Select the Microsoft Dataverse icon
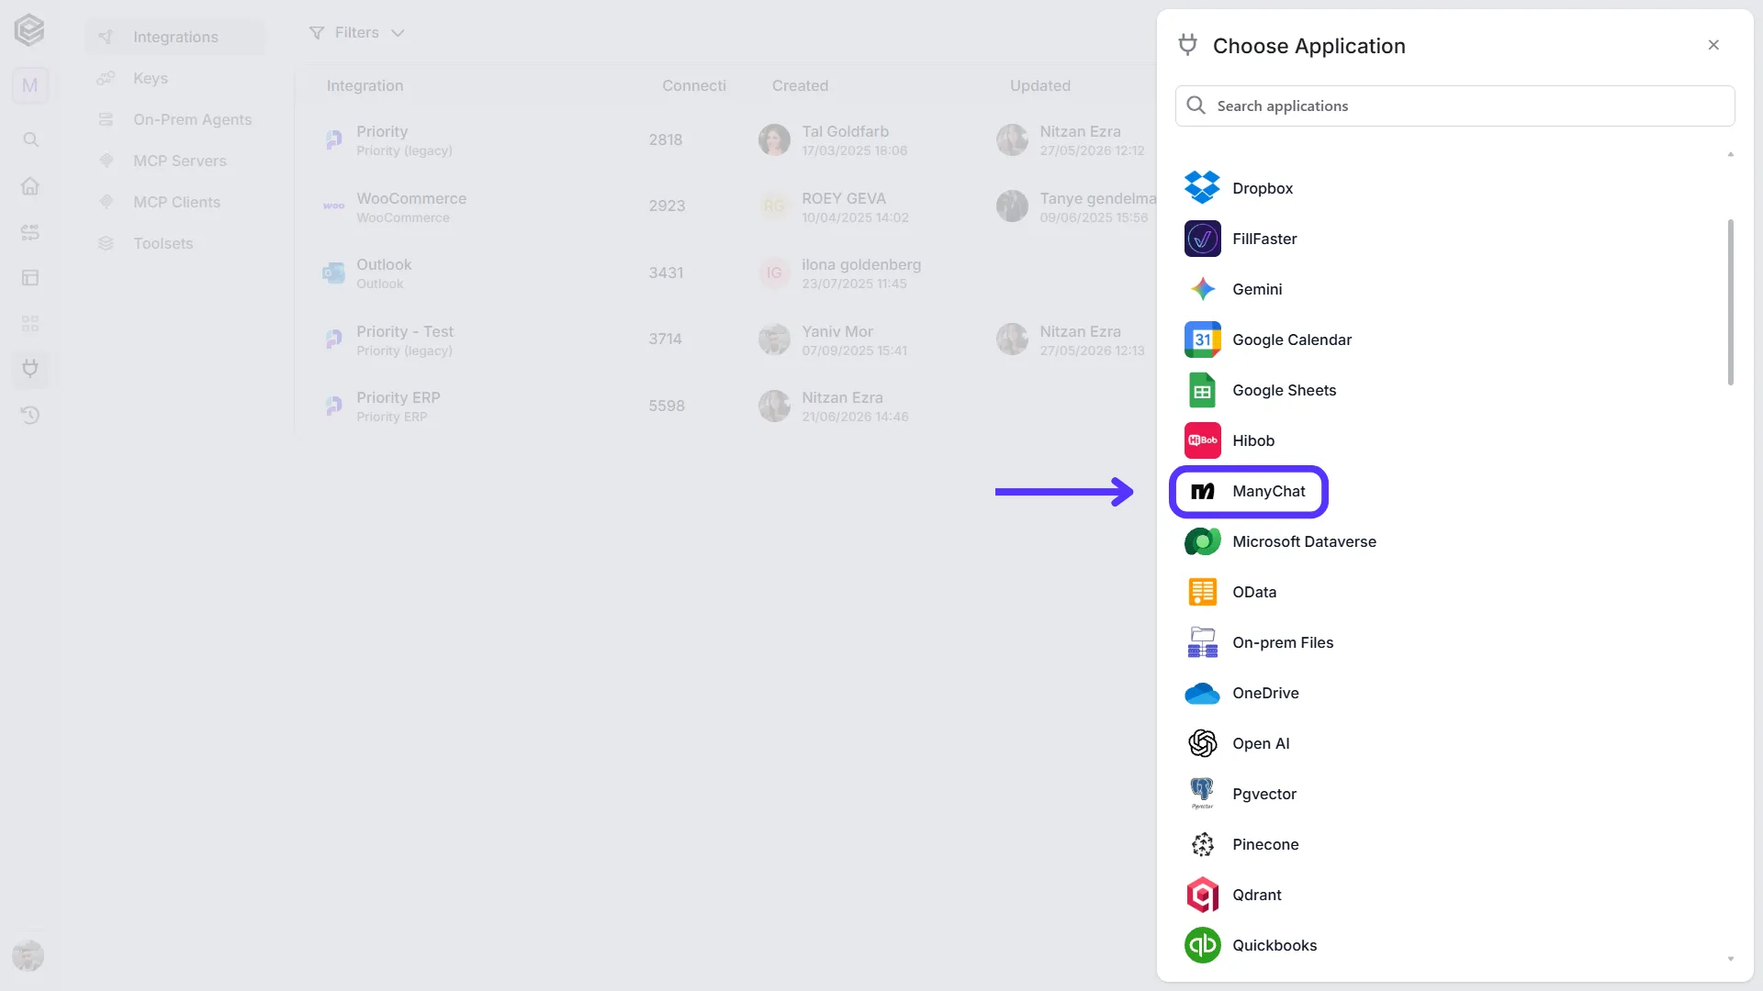Image resolution: width=1763 pixels, height=991 pixels. point(1202,541)
